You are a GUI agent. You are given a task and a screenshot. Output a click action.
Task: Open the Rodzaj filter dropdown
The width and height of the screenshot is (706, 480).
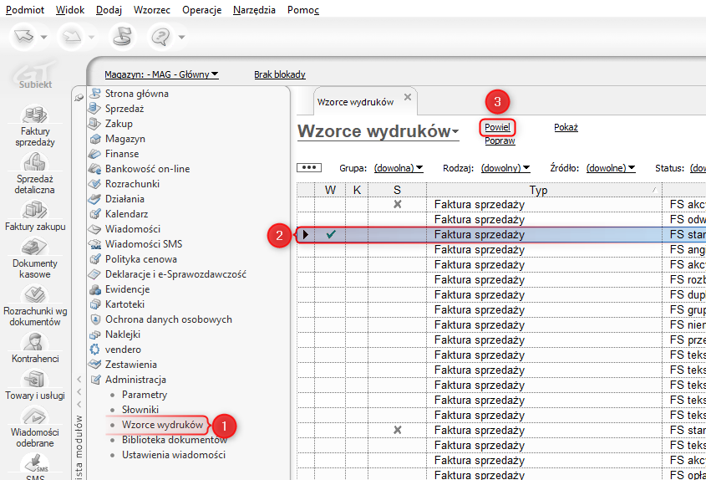(x=505, y=168)
